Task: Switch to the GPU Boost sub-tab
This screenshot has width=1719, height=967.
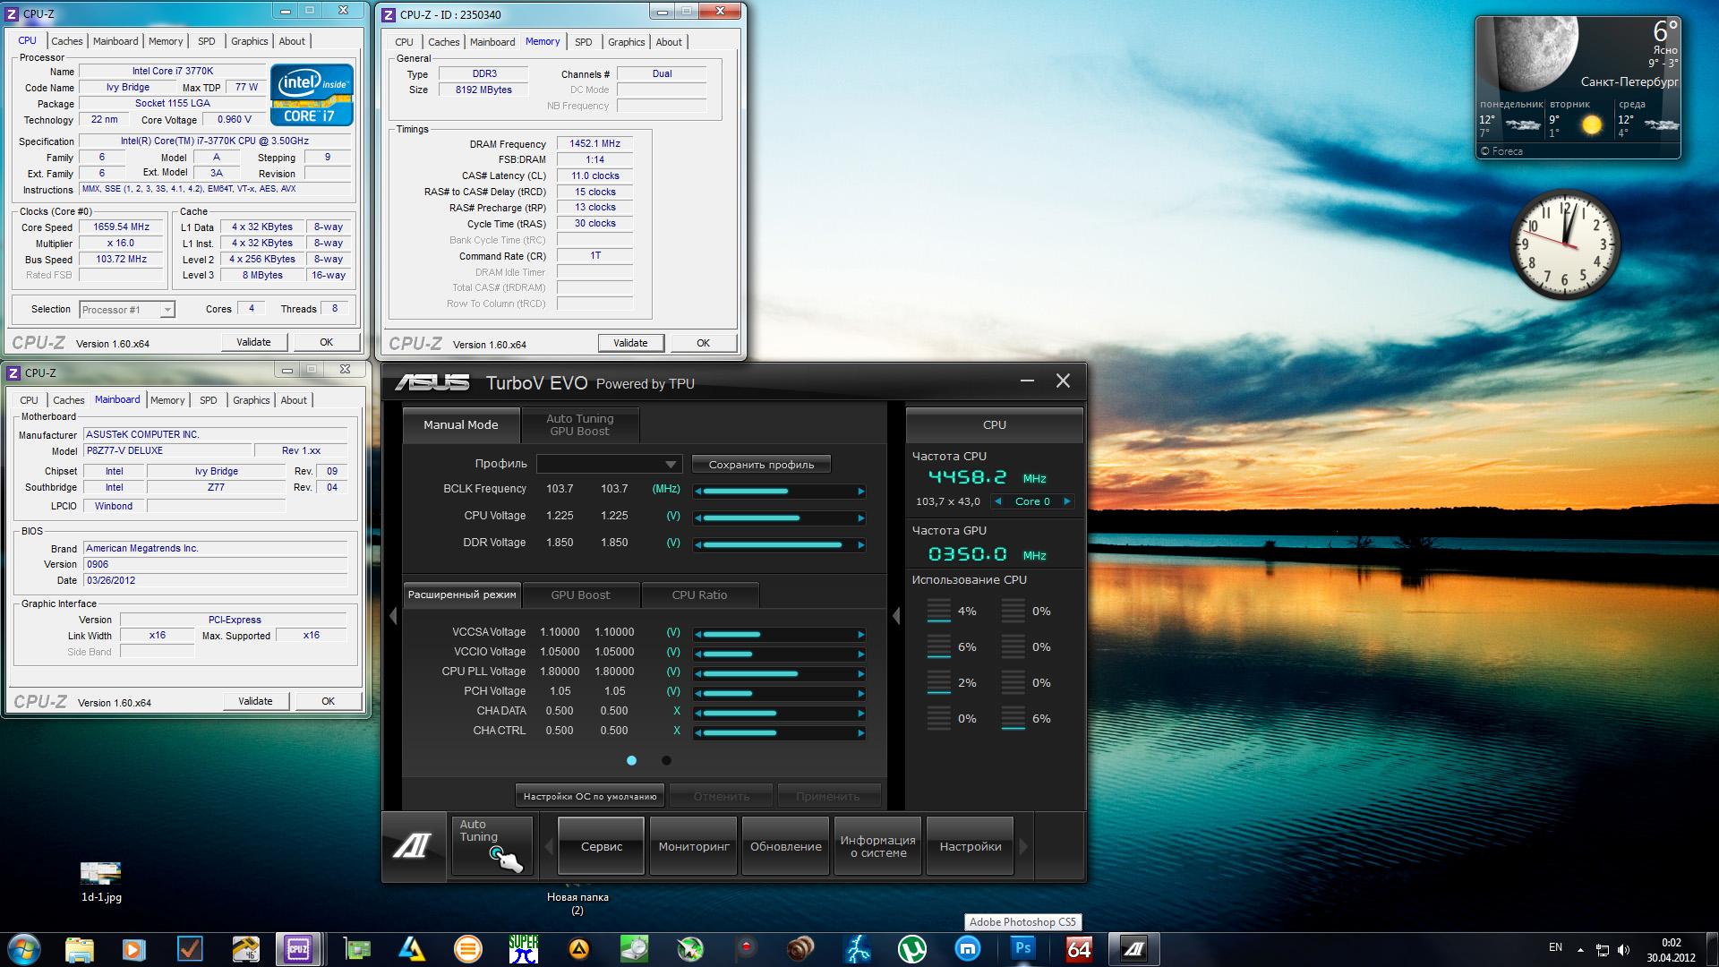Action: [x=580, y=595]
